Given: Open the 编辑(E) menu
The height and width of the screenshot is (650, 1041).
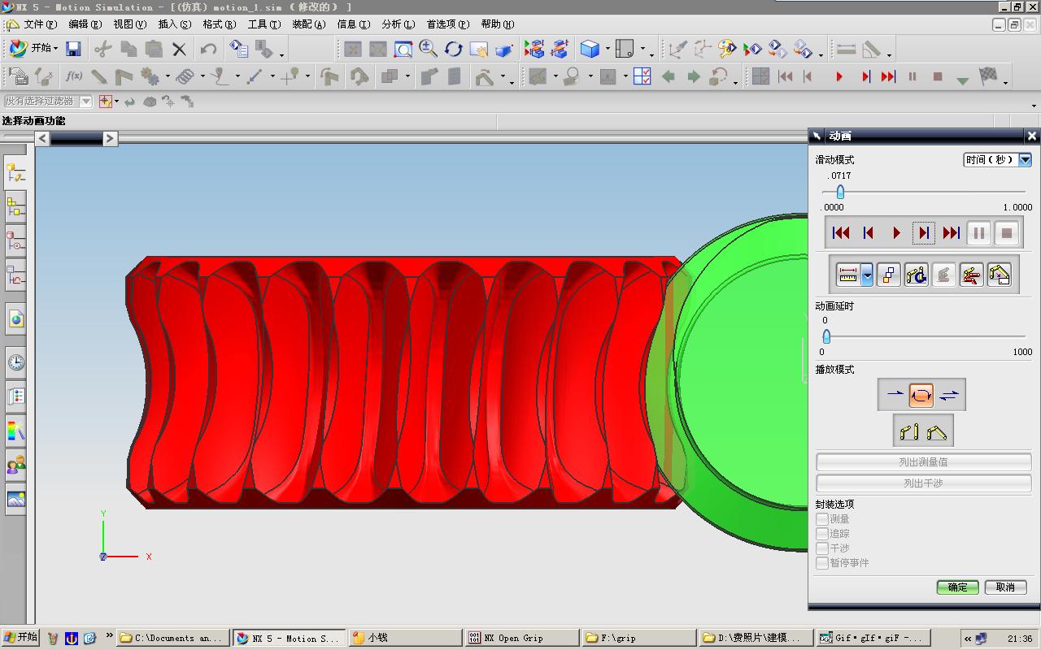Looking at the screenshot, I should click(85, 24).
